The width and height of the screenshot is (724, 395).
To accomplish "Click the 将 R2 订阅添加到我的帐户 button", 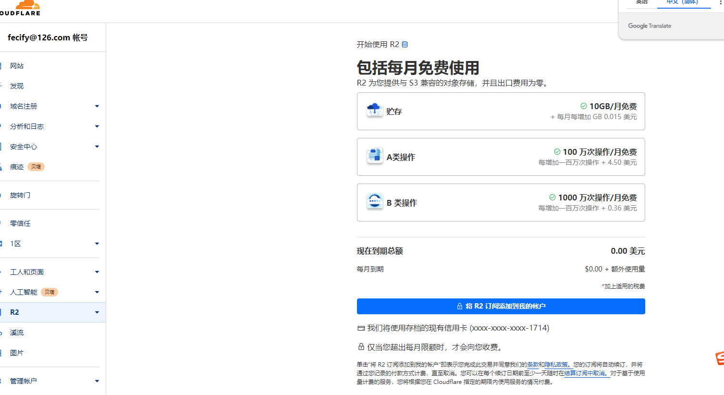I will click(501, 306).
